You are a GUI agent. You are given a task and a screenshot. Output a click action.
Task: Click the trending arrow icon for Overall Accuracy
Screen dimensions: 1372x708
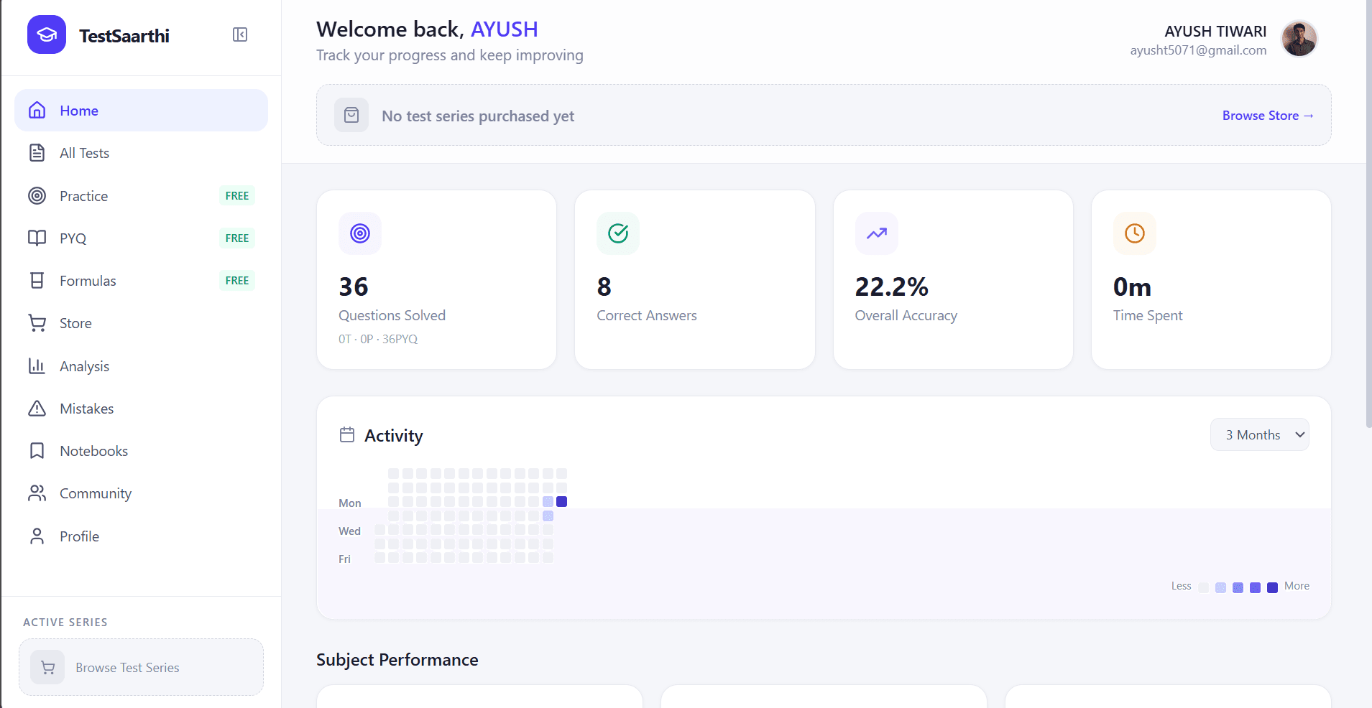[x=876, y=233]
